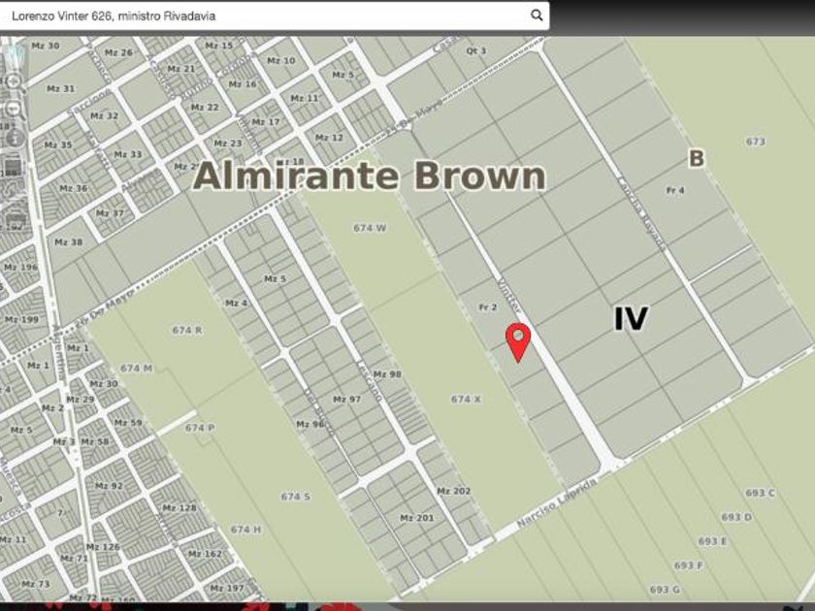Select parcel 693 E
Screen dimensions: 815x611
click(712, 541)
